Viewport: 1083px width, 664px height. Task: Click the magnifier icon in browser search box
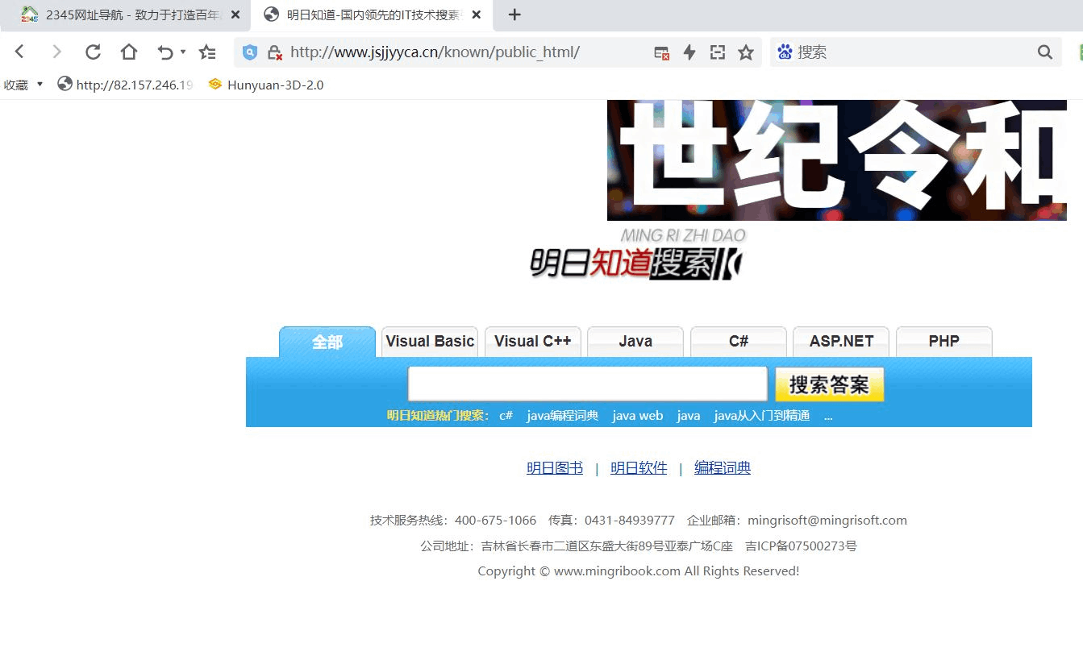coord(1045,52)
